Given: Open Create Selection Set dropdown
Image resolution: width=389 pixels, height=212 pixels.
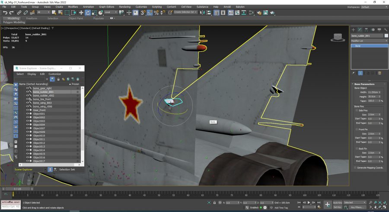Looking at the screenshot, I should point(185,12).
